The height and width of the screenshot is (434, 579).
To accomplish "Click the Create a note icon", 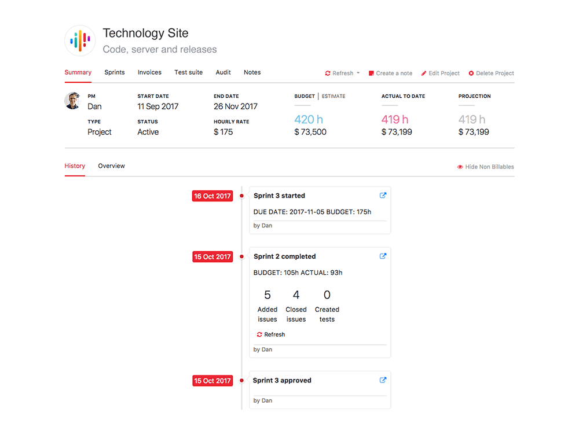I will tap(371, 73).
